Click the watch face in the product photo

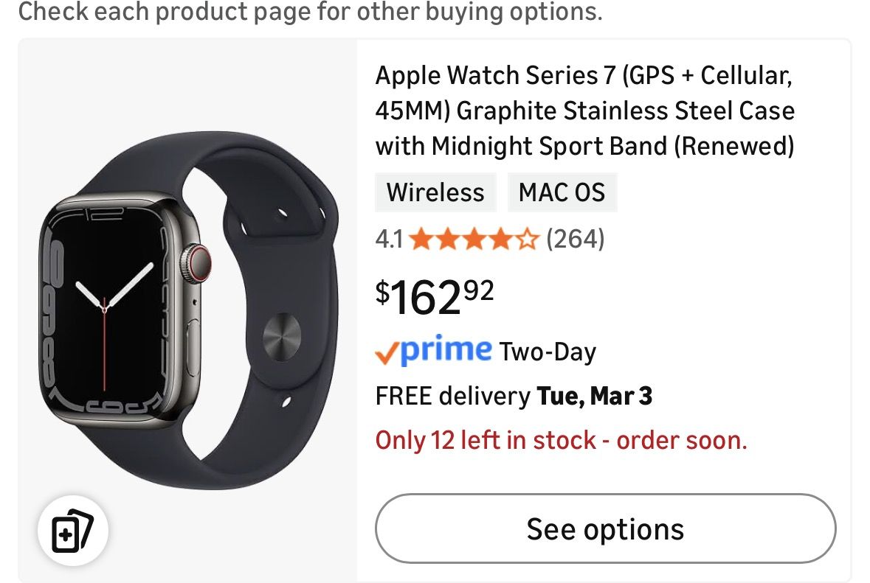[108, 314]
